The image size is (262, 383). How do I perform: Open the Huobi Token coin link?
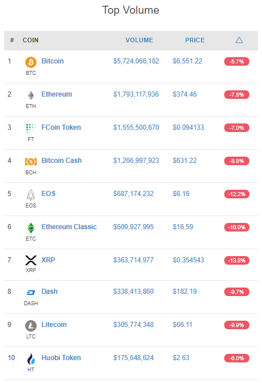coord(61,358)
